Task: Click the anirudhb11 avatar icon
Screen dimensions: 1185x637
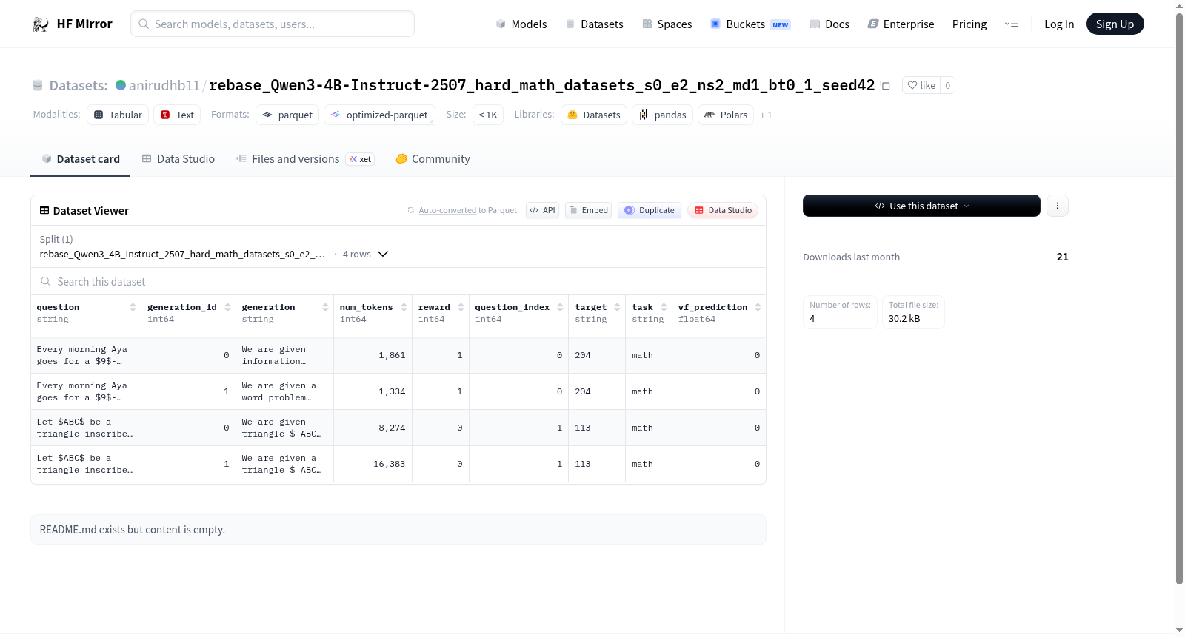Action: tap(121, 85)
